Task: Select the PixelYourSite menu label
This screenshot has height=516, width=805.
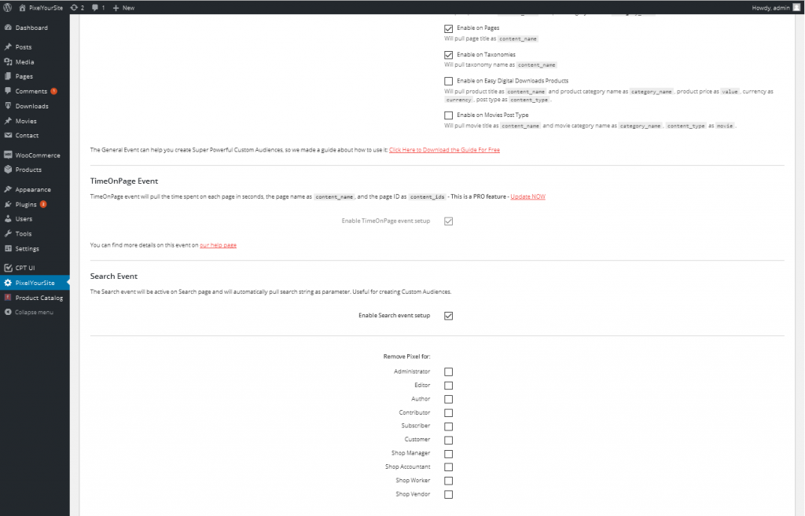Action: click(x=35, y=283)
